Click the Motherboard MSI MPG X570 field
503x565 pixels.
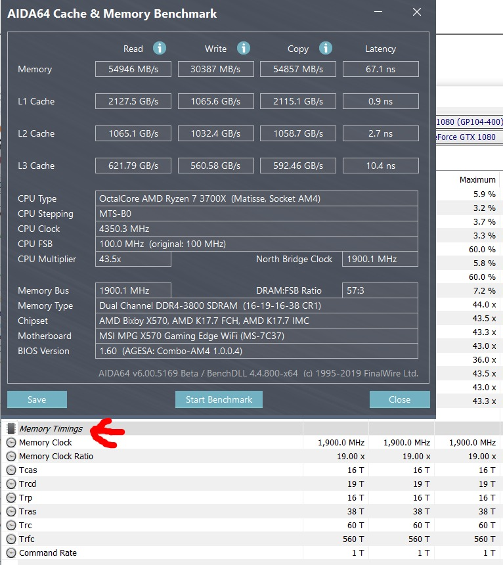tap(257, 336)
